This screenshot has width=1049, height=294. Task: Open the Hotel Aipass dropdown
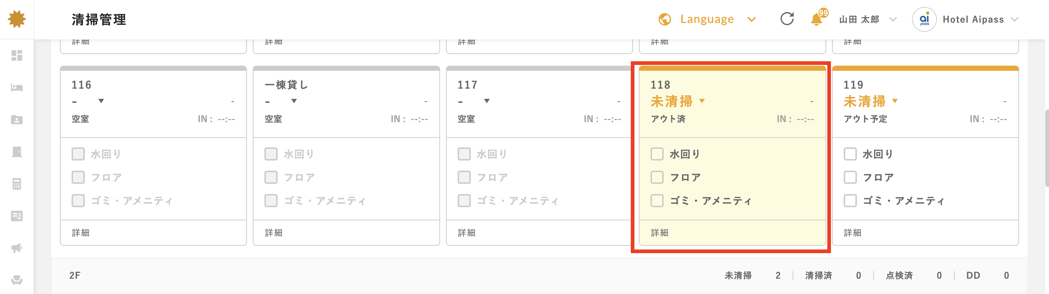[x=981, y=20]
